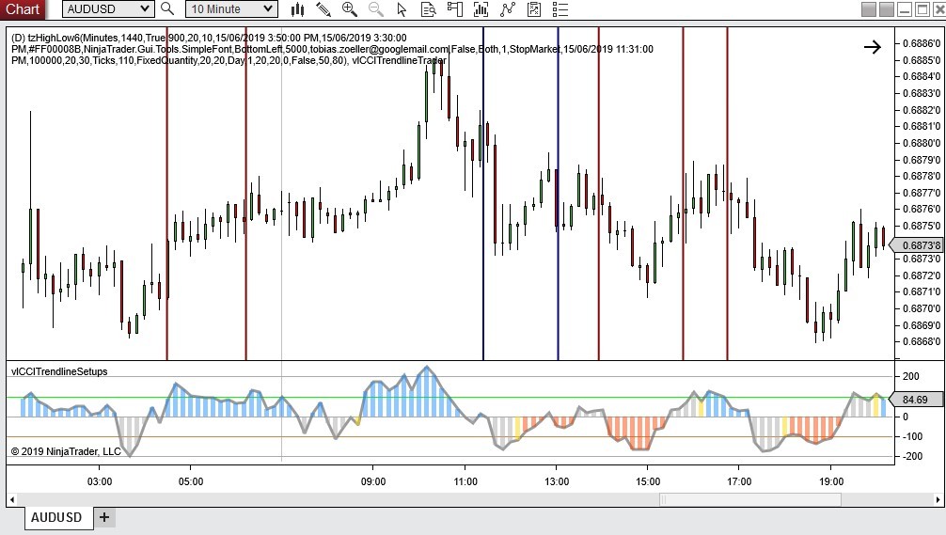Switch to the AUDUSD tab

click(x=56, y=517)
